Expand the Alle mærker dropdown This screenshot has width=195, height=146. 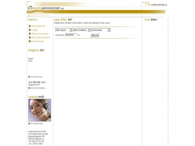click(82, 30)
